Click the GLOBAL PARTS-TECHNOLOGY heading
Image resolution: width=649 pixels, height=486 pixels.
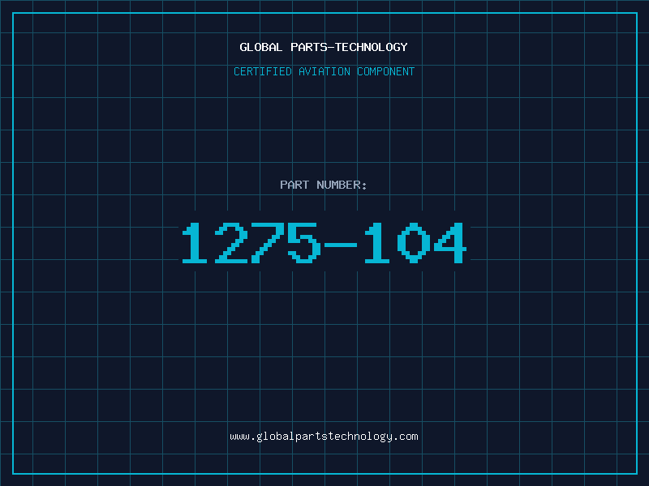pos(324,47)
